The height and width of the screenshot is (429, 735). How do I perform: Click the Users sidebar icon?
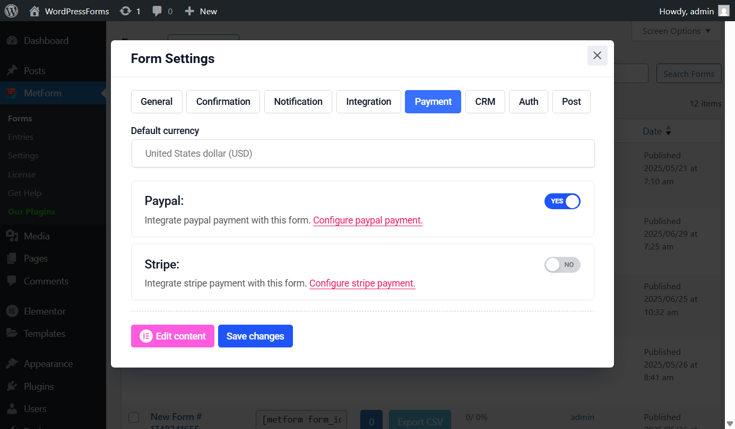(x=12, y=409)
